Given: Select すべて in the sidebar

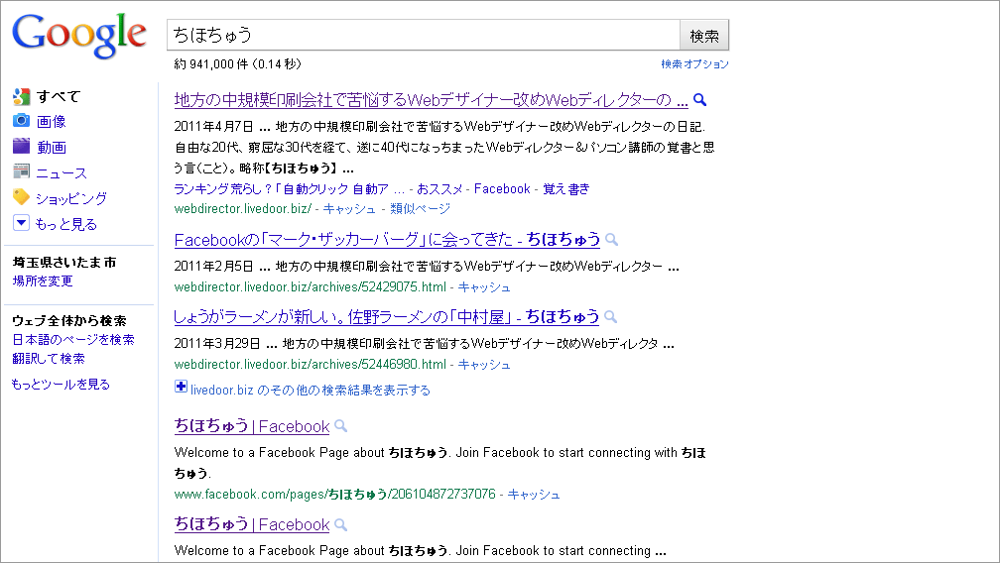Looking at the screenshot, I should tap(58, 96).
